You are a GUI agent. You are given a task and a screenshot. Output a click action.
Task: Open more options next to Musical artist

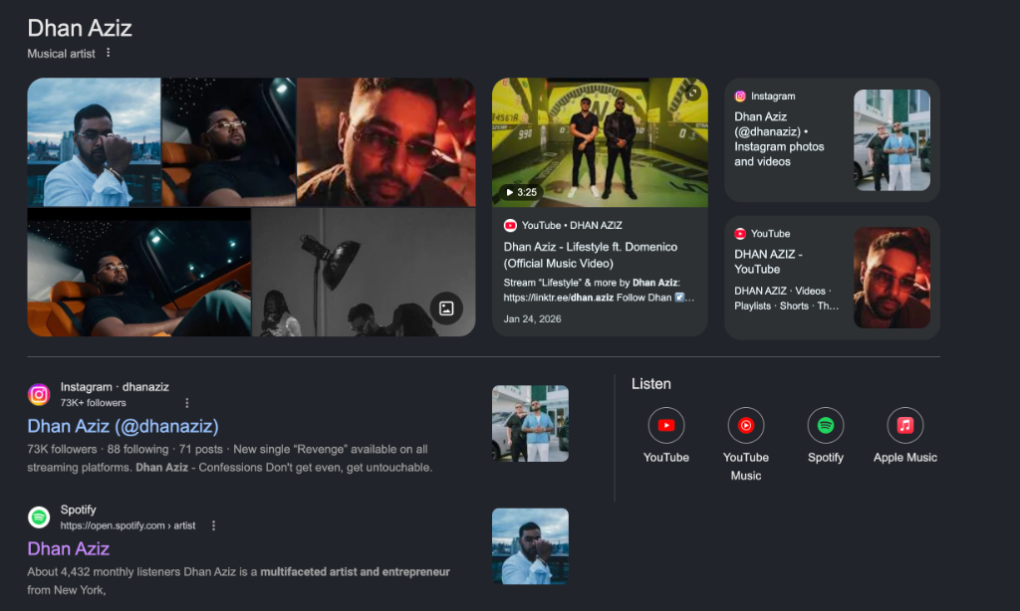click(108, 53)
